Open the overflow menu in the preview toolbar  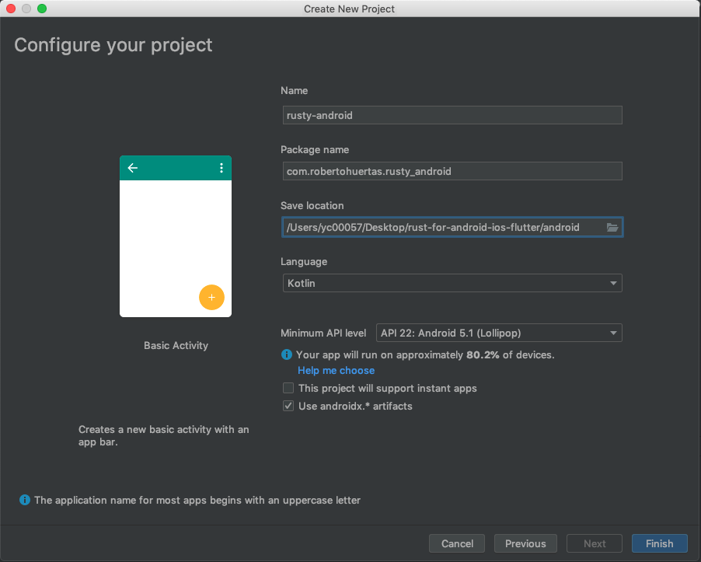coord(221,167)
